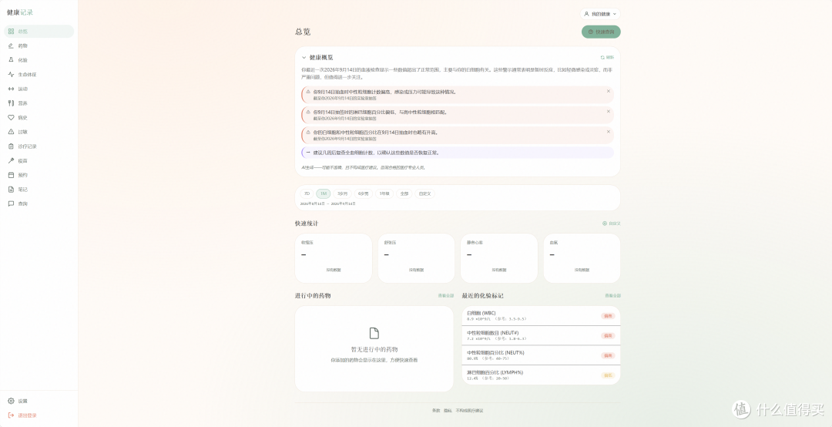The height and width of the screenshot is (427, 832).
Task: Open 设置 settings gear icon
Action: [11, 401]
